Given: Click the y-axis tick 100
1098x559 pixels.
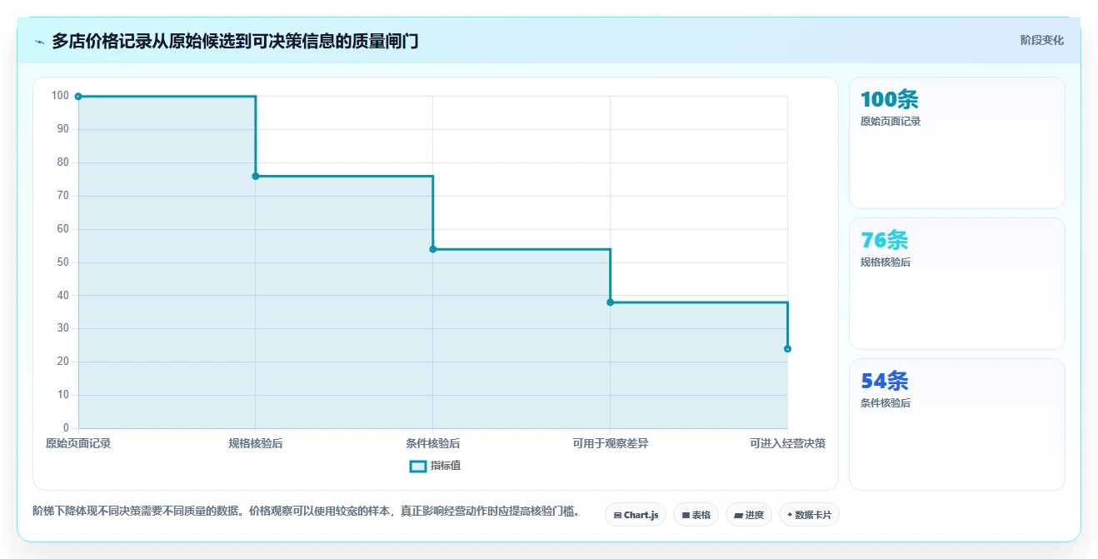Looking at the screenshot, I should [60, 96].
